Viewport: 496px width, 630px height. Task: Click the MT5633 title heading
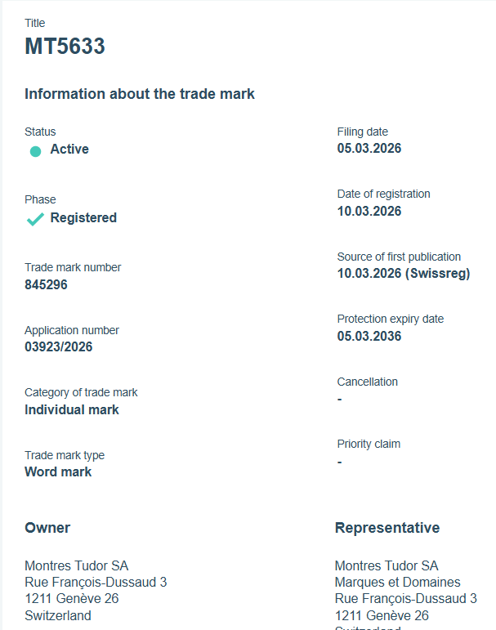[x=65, y=47]
